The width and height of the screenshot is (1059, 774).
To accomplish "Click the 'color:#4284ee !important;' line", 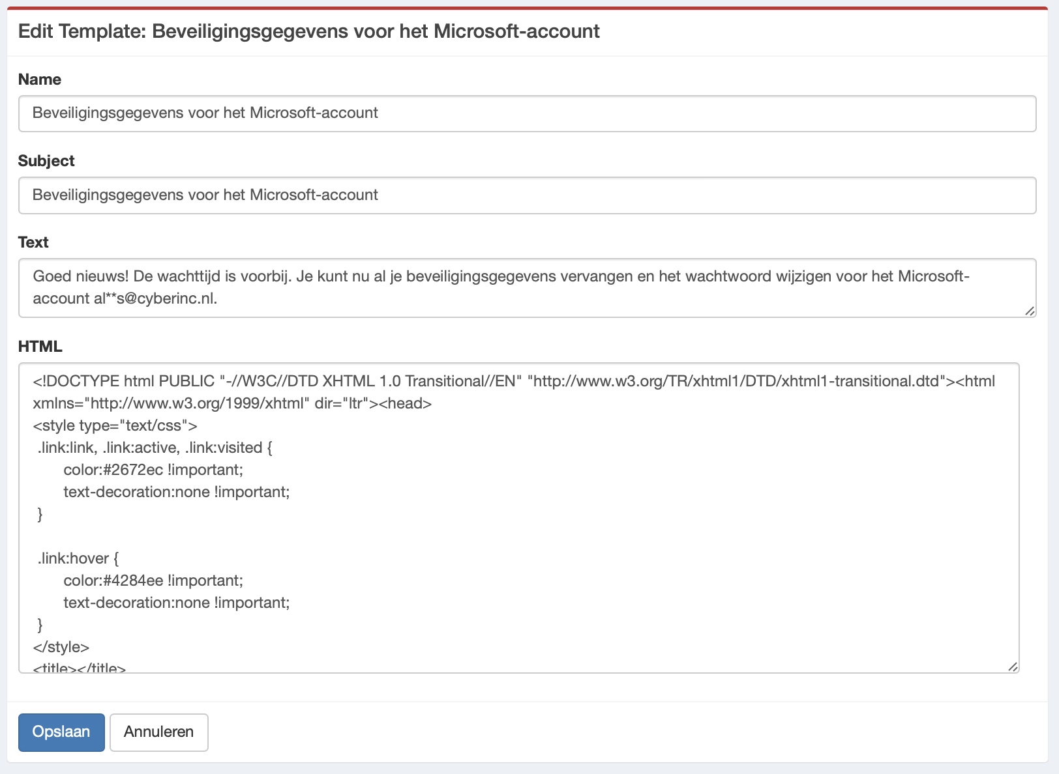I will [153, 580].
